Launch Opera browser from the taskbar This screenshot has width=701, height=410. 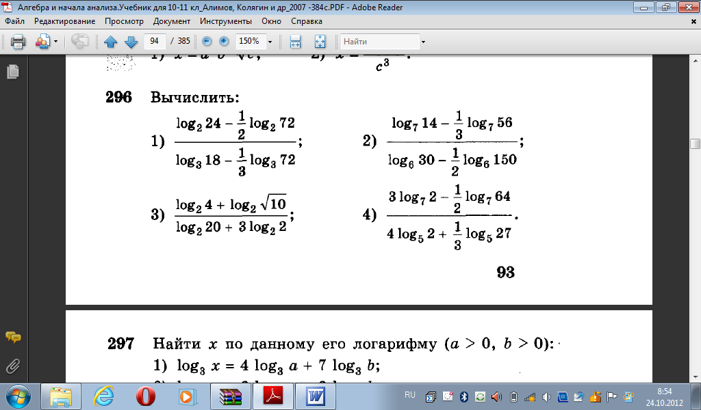(145, 396)
